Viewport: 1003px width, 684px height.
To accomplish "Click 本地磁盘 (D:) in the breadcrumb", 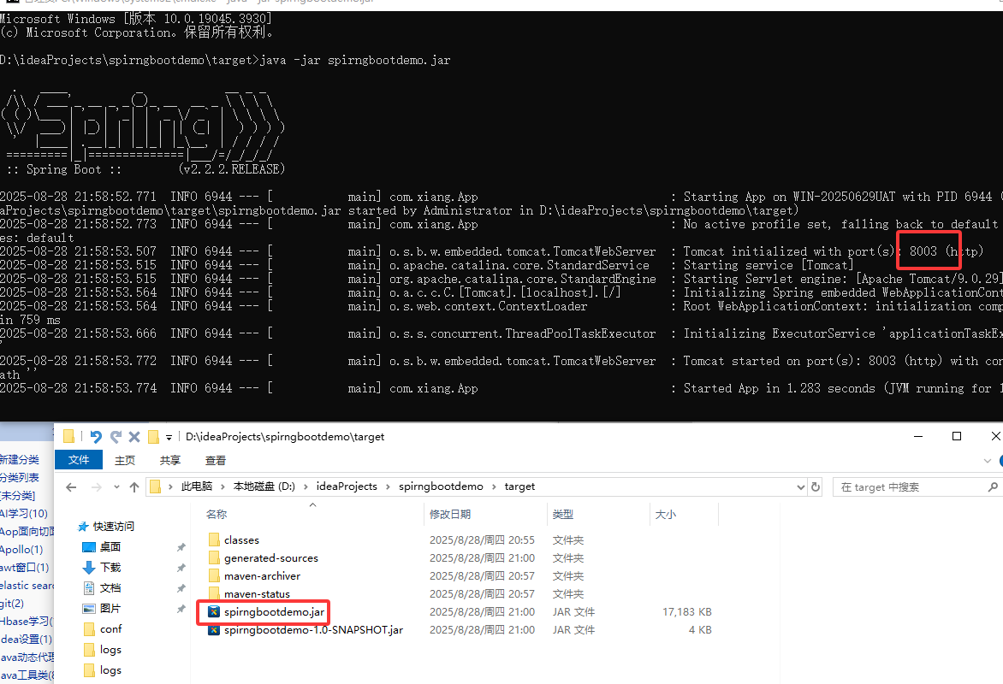I will (264, 486).
